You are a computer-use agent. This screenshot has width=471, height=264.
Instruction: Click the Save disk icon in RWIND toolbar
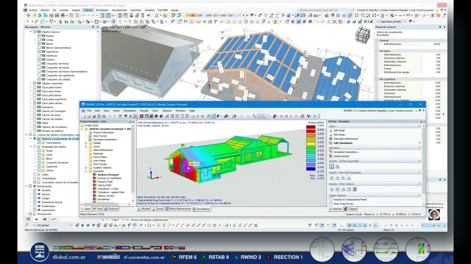[94, 116]
